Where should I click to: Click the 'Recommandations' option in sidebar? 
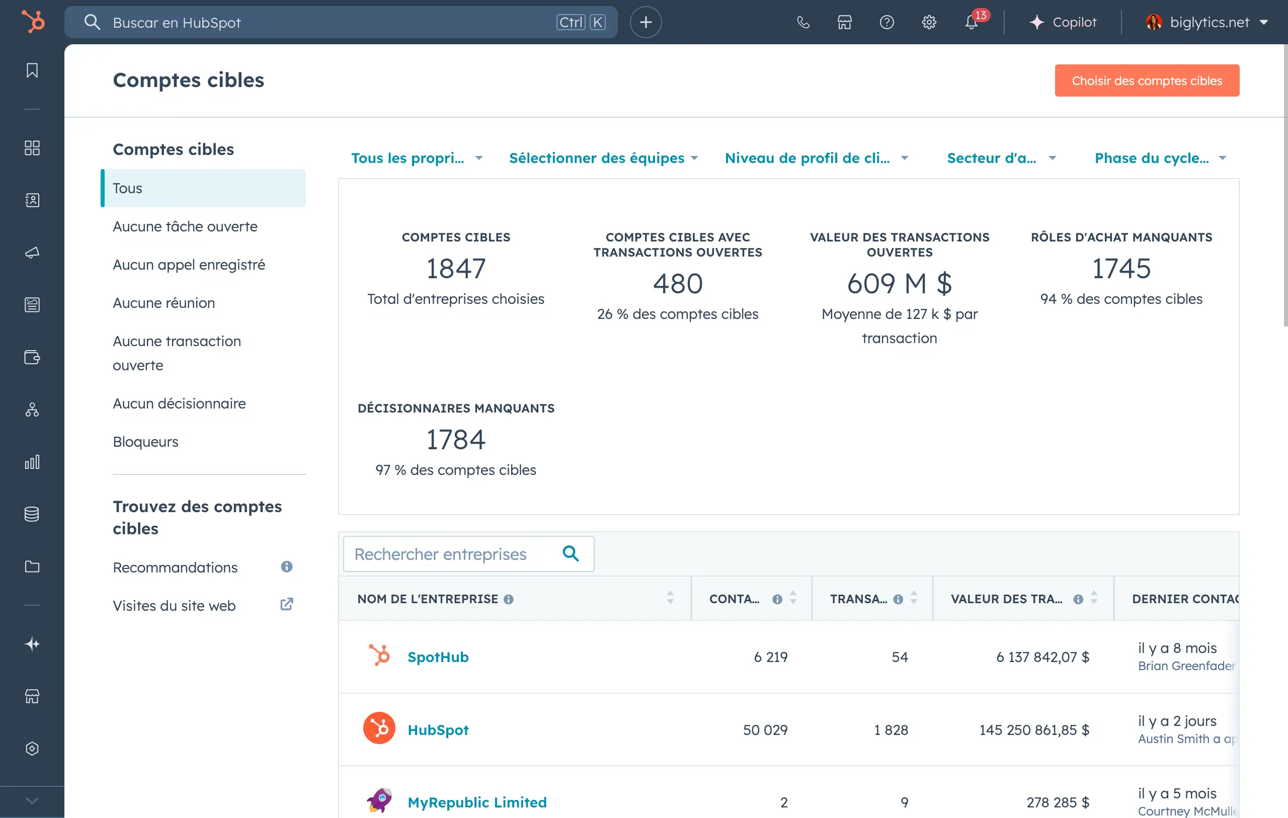tap(176, 567)
